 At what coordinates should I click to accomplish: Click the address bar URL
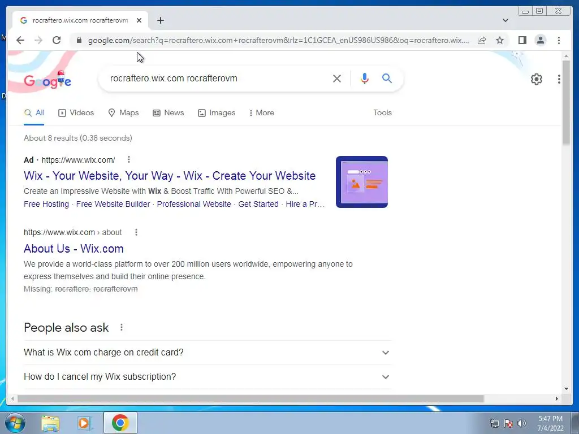point(278,40)
